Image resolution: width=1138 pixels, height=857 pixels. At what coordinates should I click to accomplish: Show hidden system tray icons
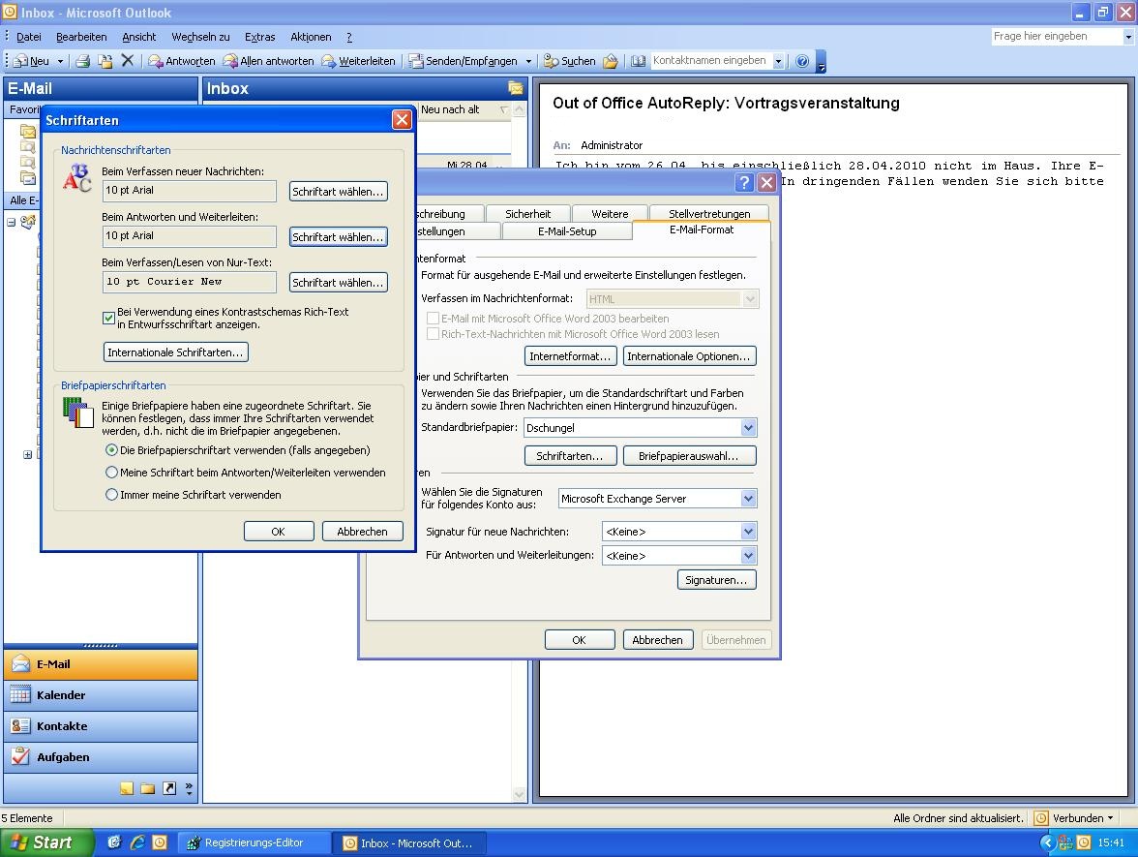coord(1047,842)
